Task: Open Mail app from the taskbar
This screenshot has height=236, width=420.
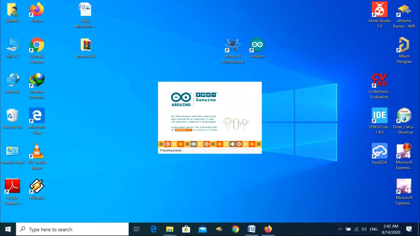Action: [x=202, y=229]
